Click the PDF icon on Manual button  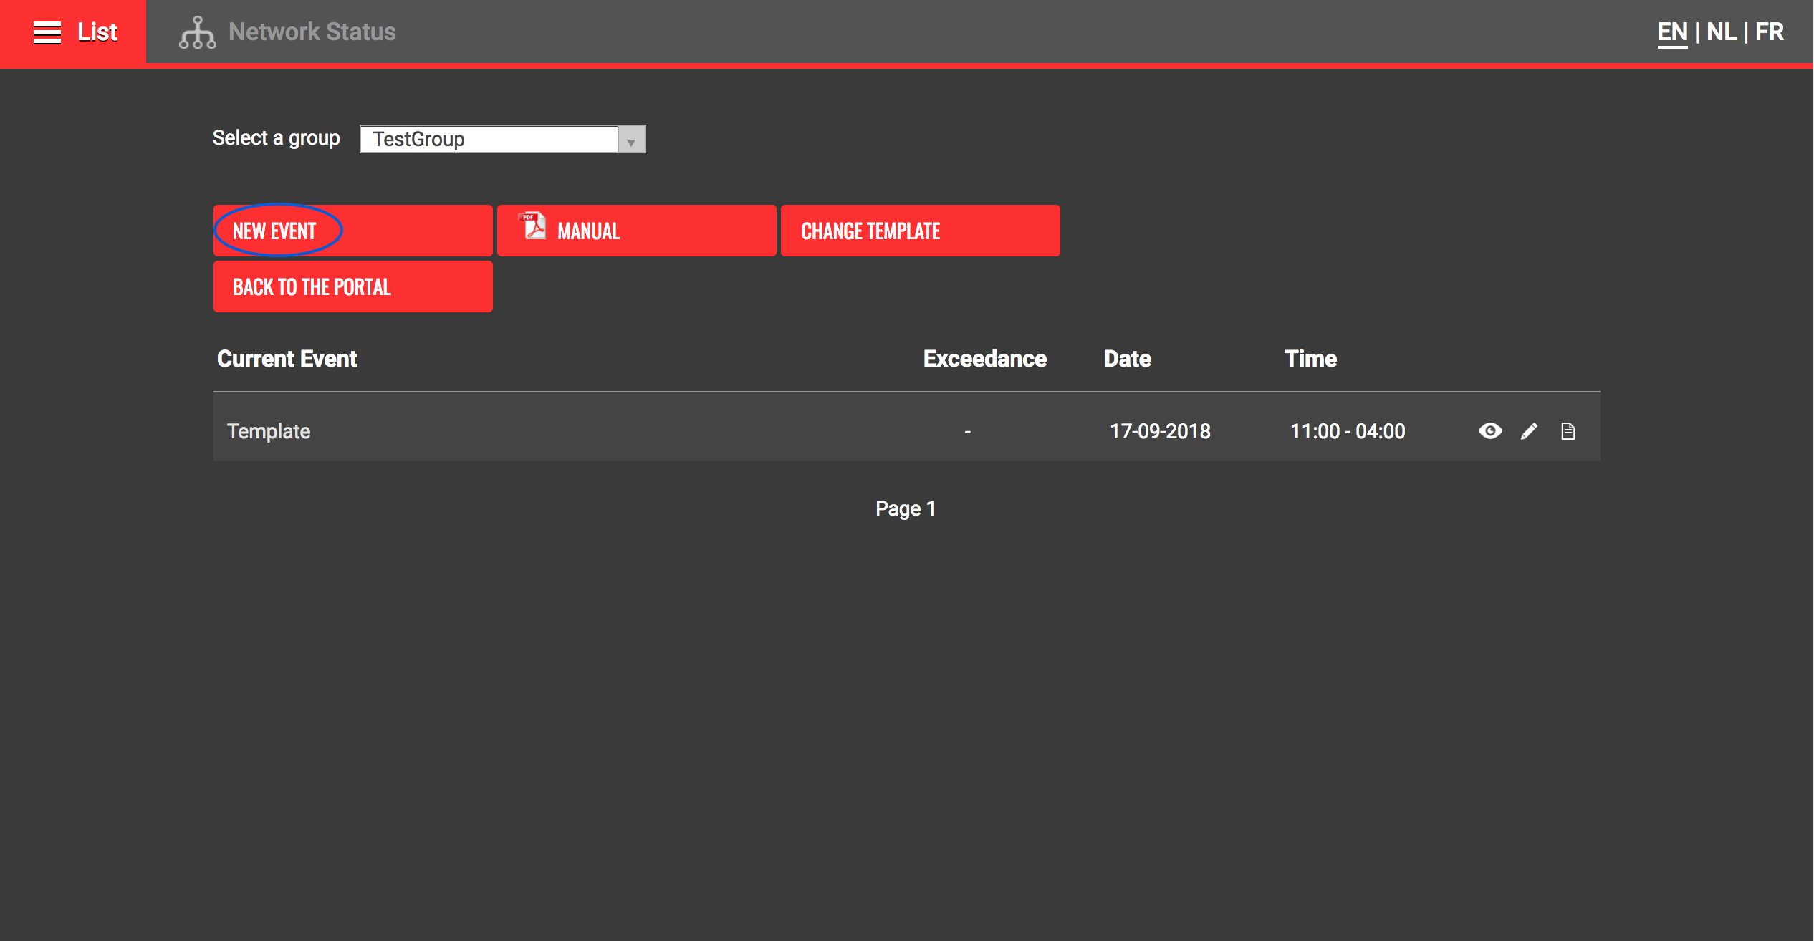pos(532,226)
